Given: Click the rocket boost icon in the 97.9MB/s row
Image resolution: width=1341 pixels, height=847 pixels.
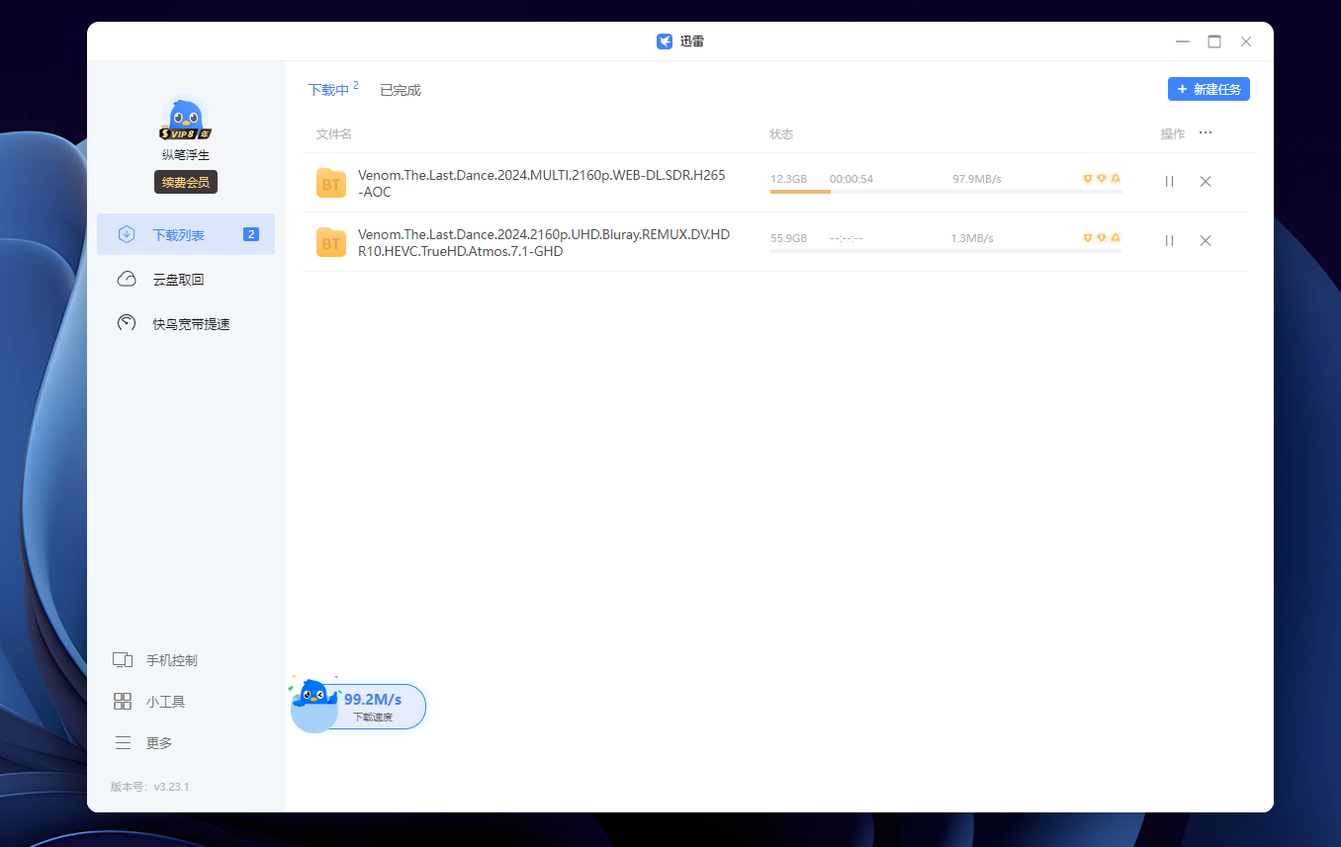Looking at the screenshot, I should pos(1116,179).
